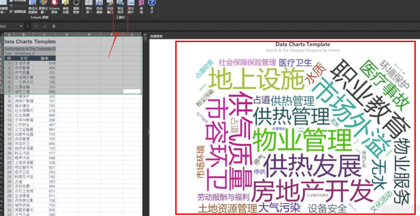Select the frequency cell 984
The image size is (420, 216).
pos(44,186)
